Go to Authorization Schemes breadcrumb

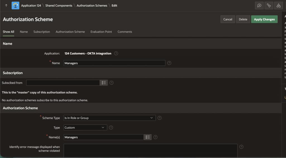click(x=92, y=6)
